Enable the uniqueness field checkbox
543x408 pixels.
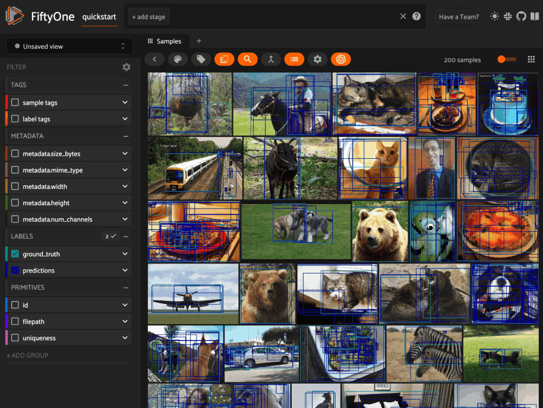coord(15,338)
